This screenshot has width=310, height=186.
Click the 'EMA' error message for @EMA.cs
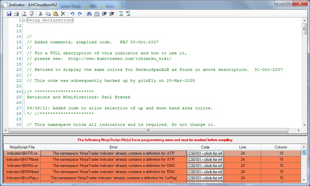(114, 166)
